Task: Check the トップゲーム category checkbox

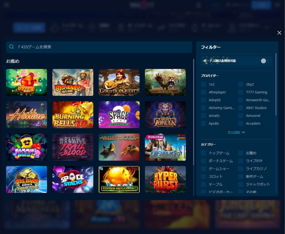Action: [203, 153]
